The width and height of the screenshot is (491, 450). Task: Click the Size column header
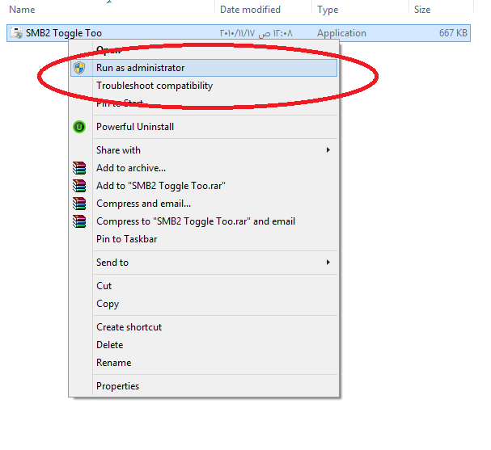[x=422, y=10]
